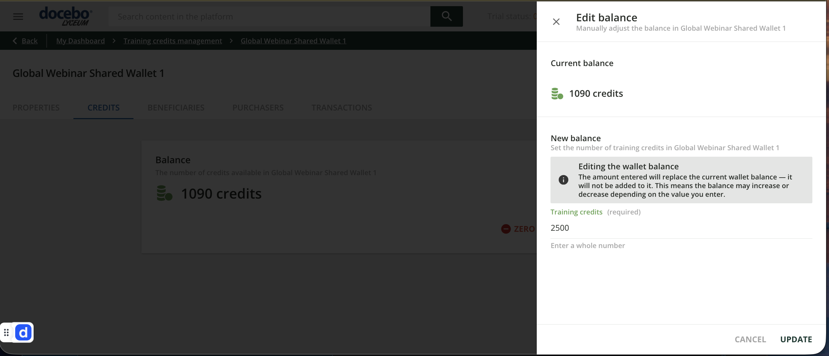
Task: Open Training credits management breadcrumb link
Action: click(173, 41)
